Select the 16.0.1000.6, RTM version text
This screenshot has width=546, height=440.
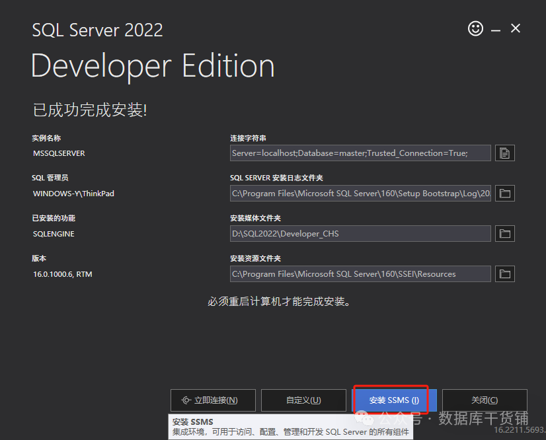[63, 274]
